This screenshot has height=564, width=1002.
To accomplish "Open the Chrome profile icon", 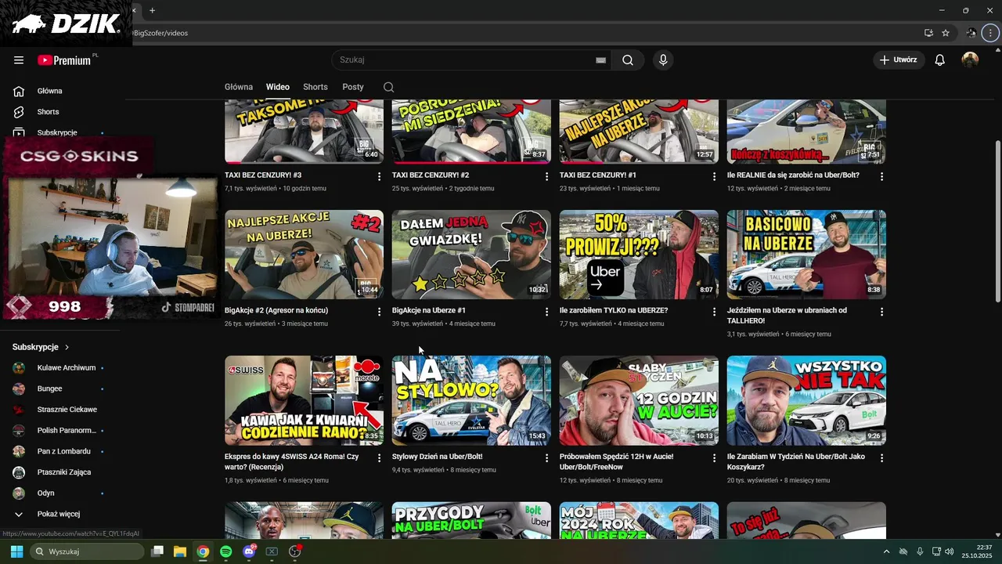I will [971, 33].
